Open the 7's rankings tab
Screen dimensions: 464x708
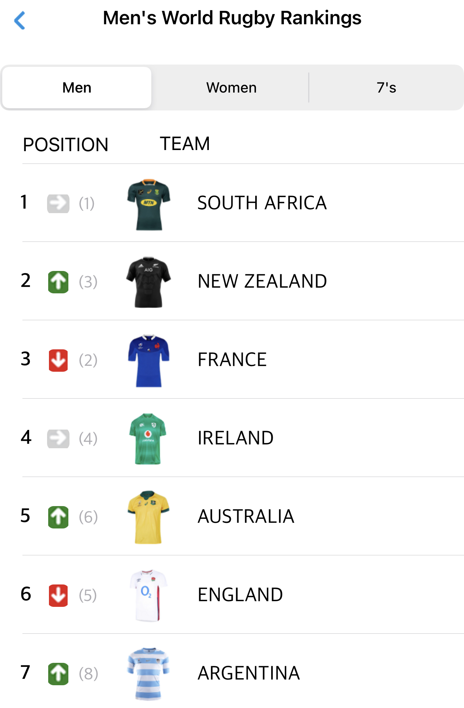(386, 88)
